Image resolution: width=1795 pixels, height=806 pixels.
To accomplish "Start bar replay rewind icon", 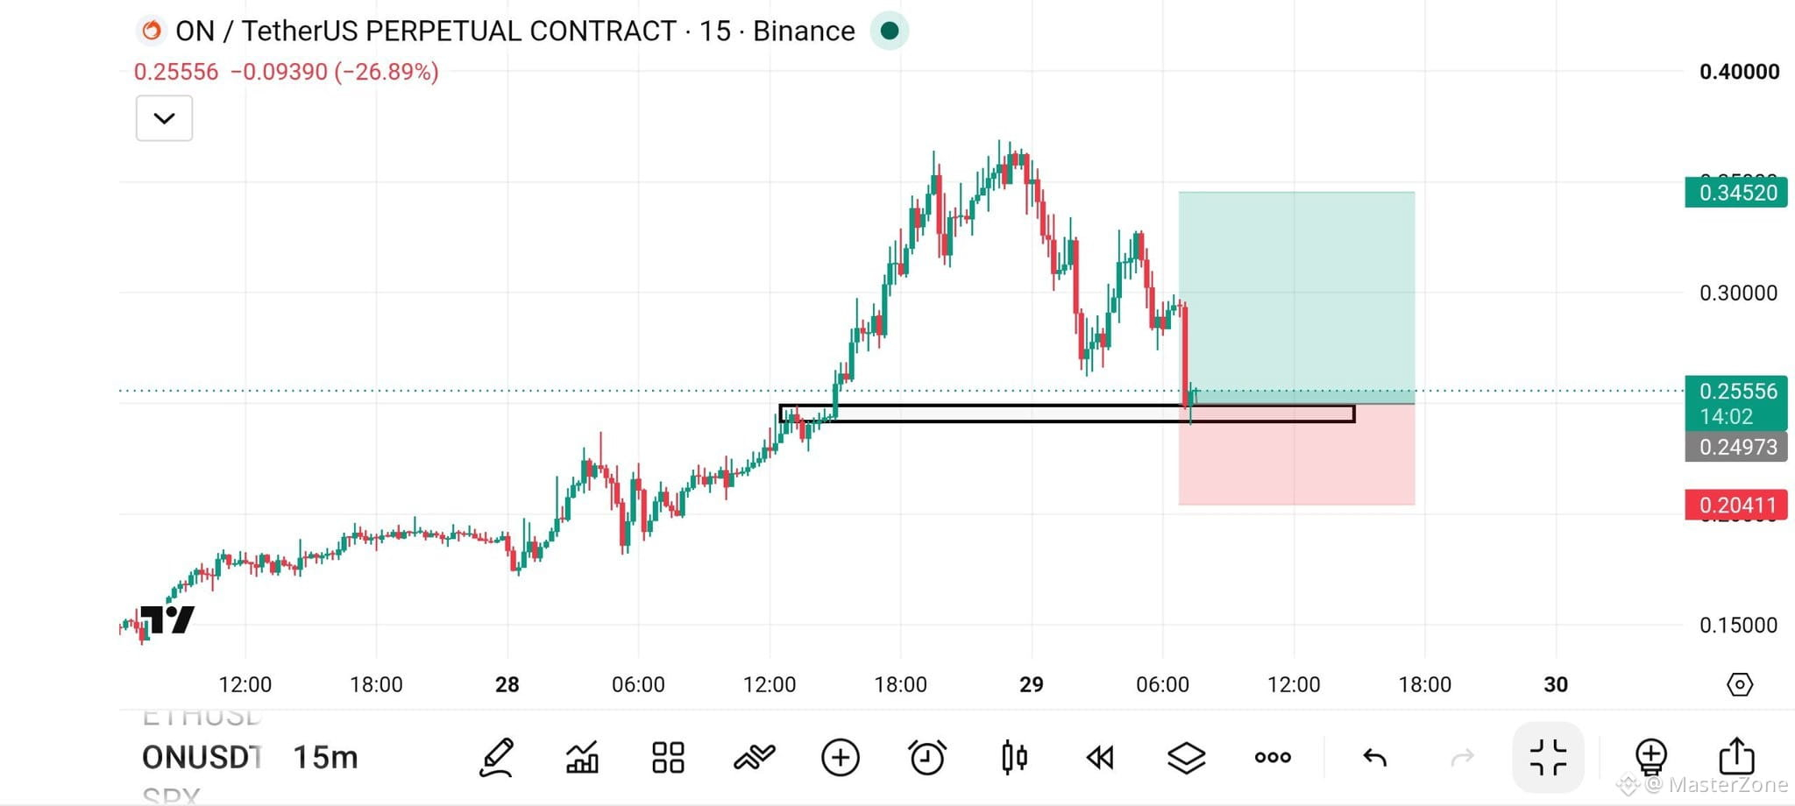I will [x=1100, y=758].
